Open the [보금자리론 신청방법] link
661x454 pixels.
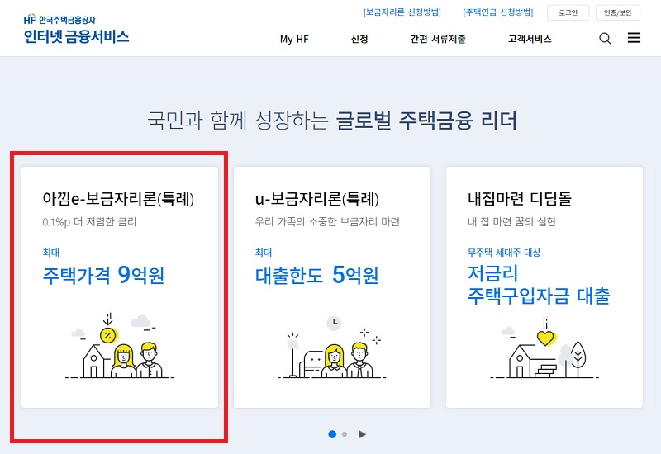pyautogui.click(x=402, y=12)
